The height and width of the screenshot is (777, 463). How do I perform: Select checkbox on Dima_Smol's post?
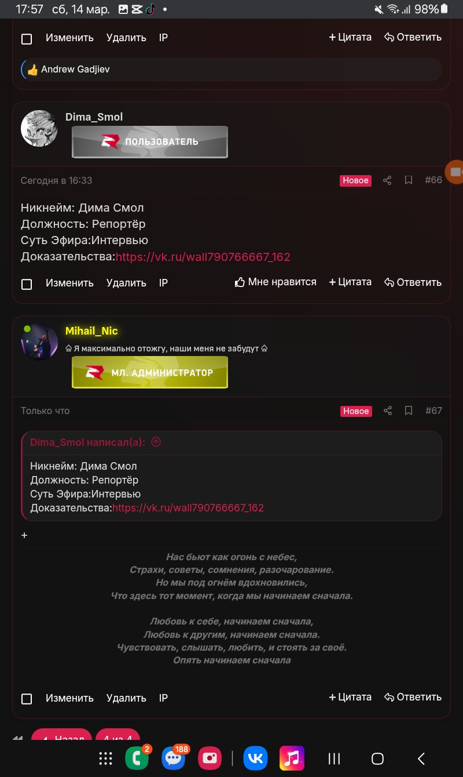tap(27, 284)
